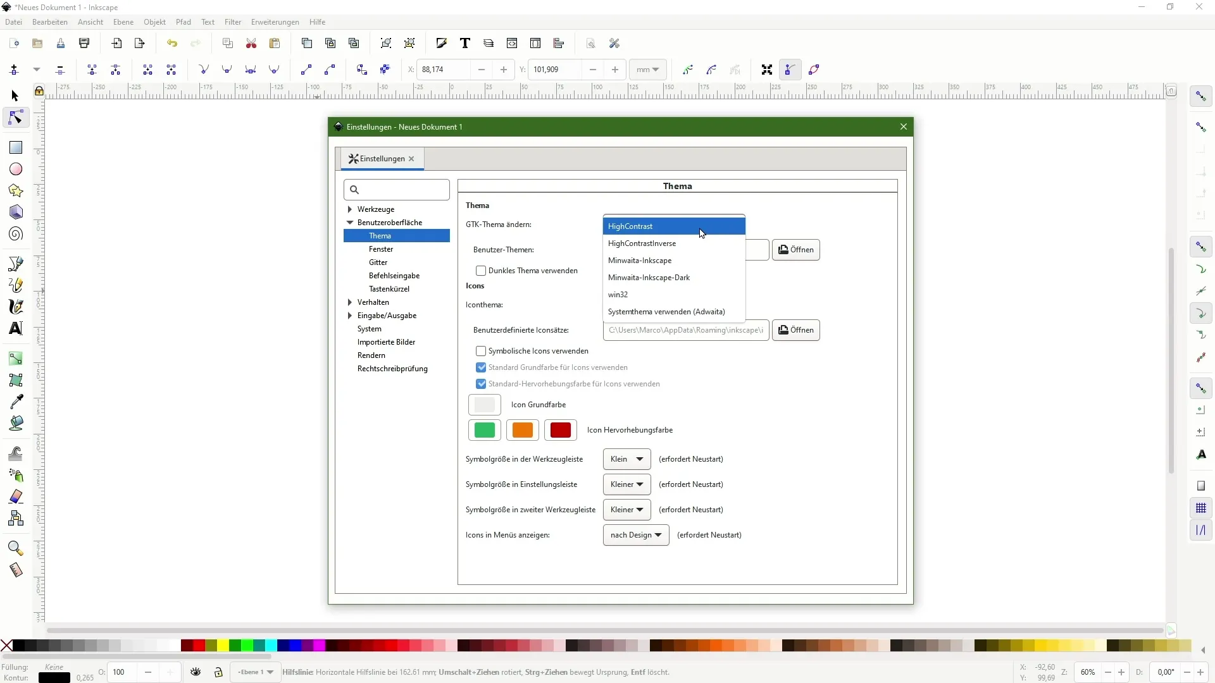The height and width of the screenshot is (683, 1215).
Task: Select Fenster in the settings tree
Action: coord(381,249)
